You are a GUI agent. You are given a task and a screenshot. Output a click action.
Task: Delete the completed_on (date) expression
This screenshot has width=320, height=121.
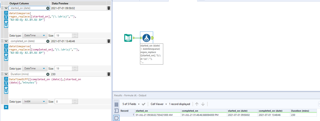click(x=109, y=41)
